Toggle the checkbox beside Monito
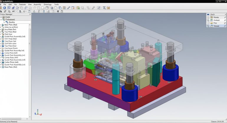Image resolution: width=227 pixels, height=123 pixels. coord(208,17)
